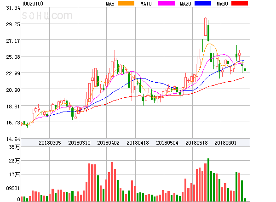
Task: Click the 35万 volume axis label
Action: [x=14, y=147]
